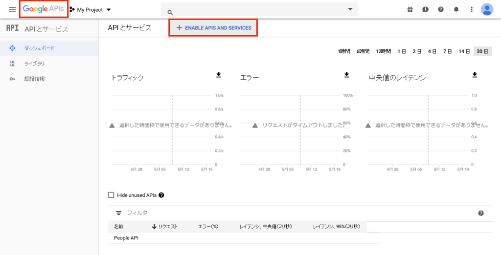Open the My Project selector dropdown
This screenshot has width=501, height=255.
coord(91,10)
